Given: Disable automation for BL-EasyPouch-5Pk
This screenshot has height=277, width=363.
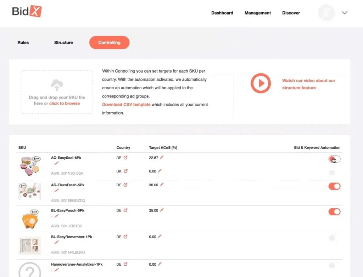Looking at the screenshot, I should (334, 212).
